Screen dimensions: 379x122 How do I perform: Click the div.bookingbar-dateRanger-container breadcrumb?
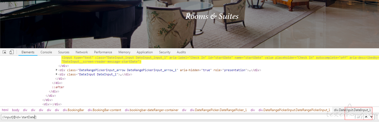[x=151, y=110]
